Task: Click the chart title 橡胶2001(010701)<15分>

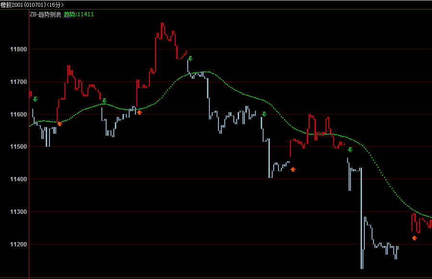Action: coord(32,5)
